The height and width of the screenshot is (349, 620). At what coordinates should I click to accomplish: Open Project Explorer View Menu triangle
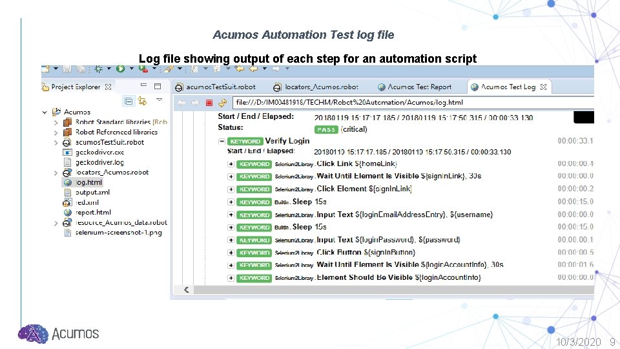(160, 100)
